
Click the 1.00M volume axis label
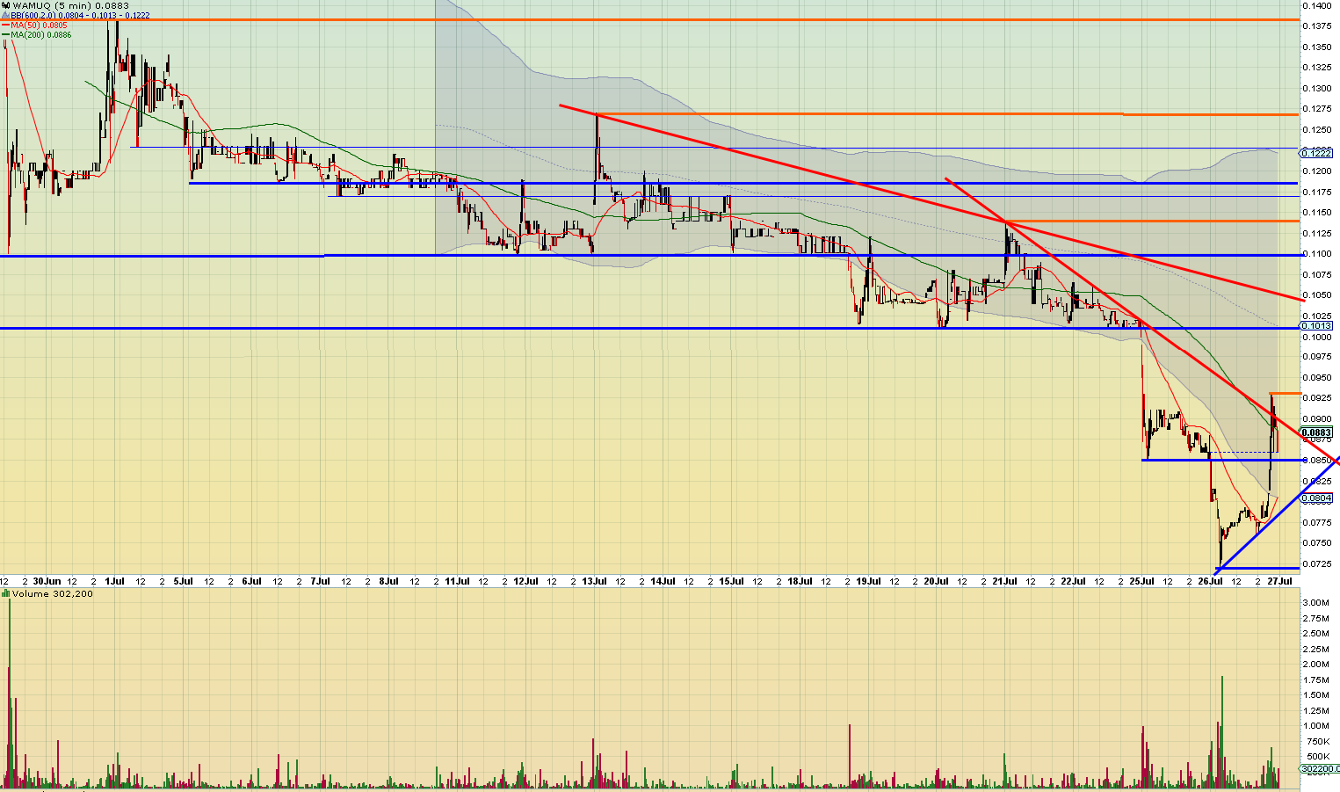click(x=1316, y=726)
